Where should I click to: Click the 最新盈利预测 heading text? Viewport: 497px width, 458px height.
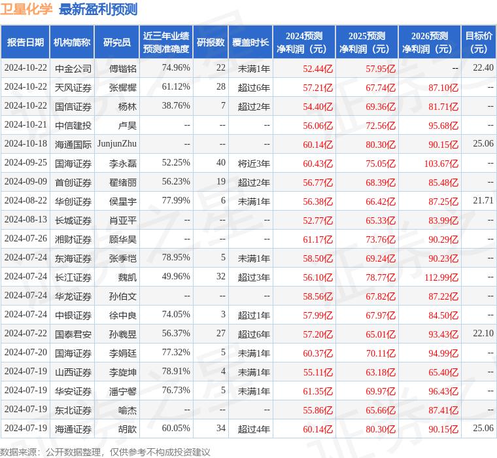pos(98,9)
